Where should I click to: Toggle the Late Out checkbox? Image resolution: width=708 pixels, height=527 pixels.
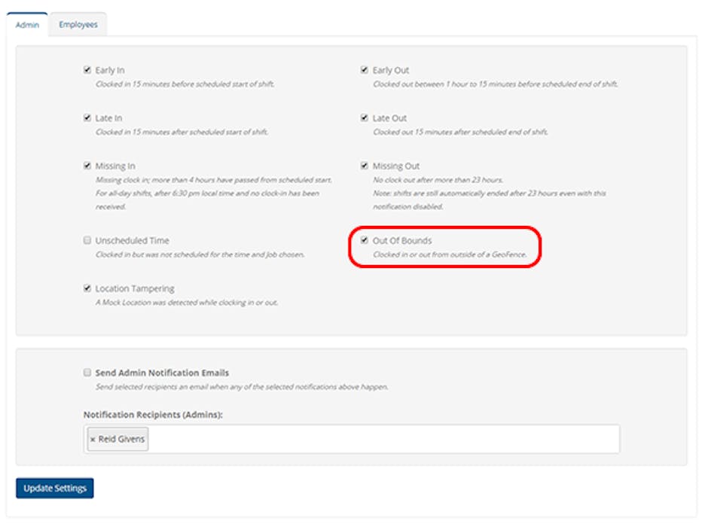coord(365,117)
